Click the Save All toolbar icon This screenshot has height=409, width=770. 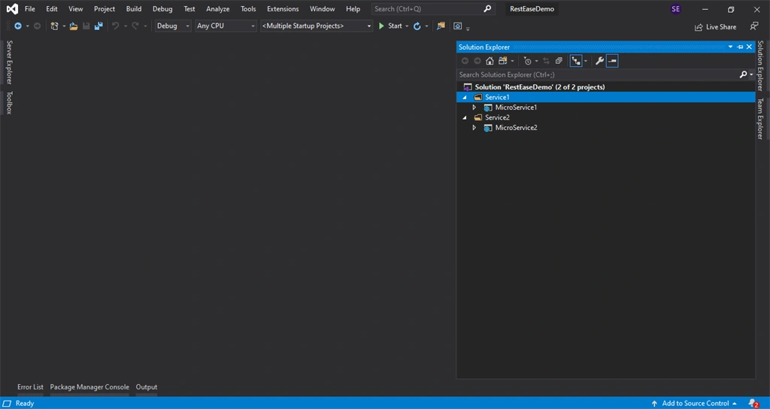point(99,26)
